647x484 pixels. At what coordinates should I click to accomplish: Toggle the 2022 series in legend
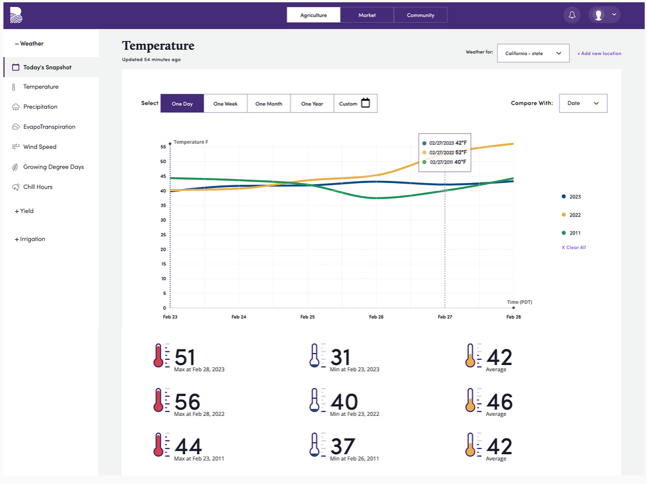click(x=571, y=215)
